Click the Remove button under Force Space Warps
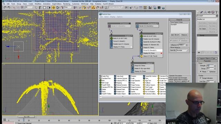221x124 pixels. 184,35
